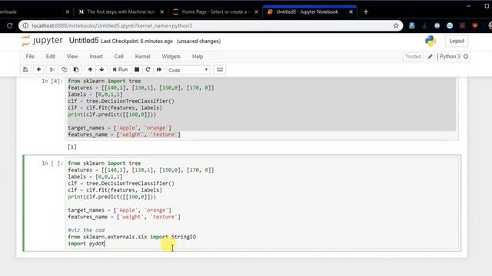Restart the kernel circular arrow icon
Screen dimensions: 492x276
[x=148, y=70]
